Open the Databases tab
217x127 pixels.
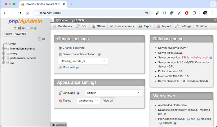pos(63,26)
